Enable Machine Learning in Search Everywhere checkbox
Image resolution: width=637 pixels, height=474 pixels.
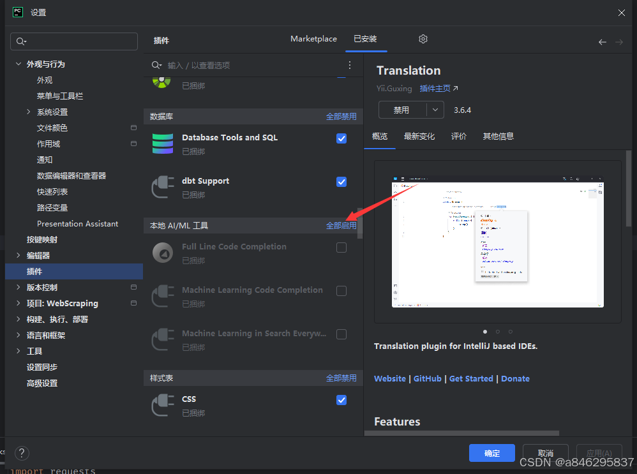click(341, 334)
